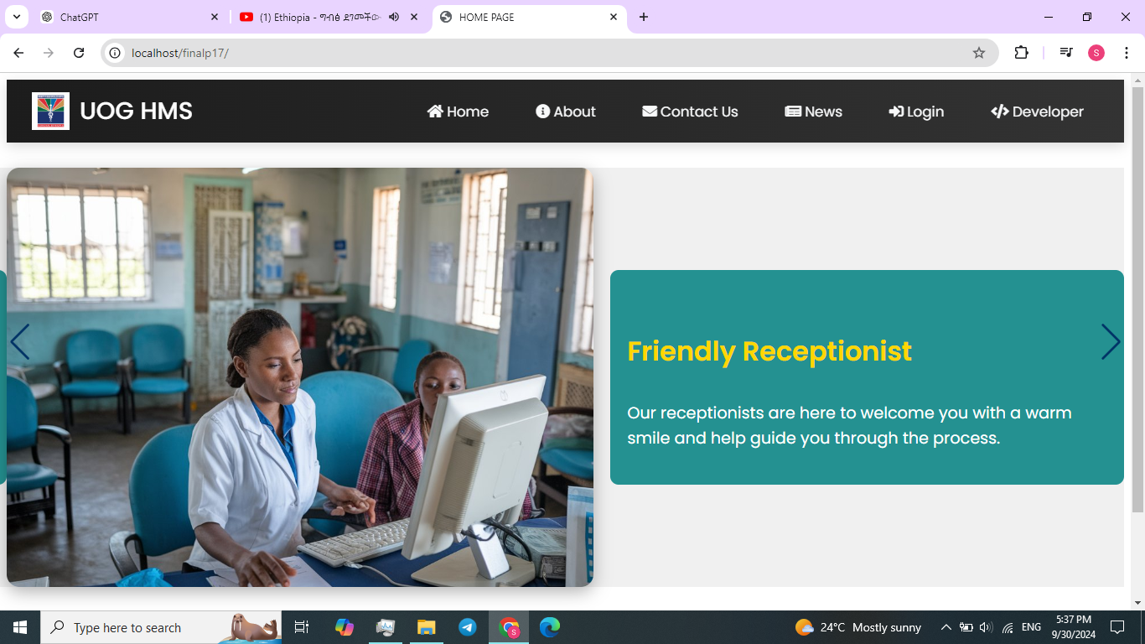Click the address bar showing localhost/finalp17/
The width and height of the screenshot is (1145, 644).
[x=536, y=53]
